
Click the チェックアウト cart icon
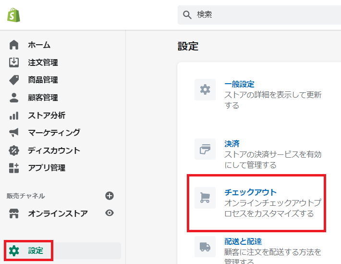point(205,198)
